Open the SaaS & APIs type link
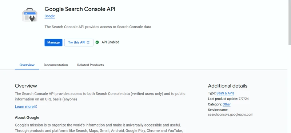 [226, 93]
